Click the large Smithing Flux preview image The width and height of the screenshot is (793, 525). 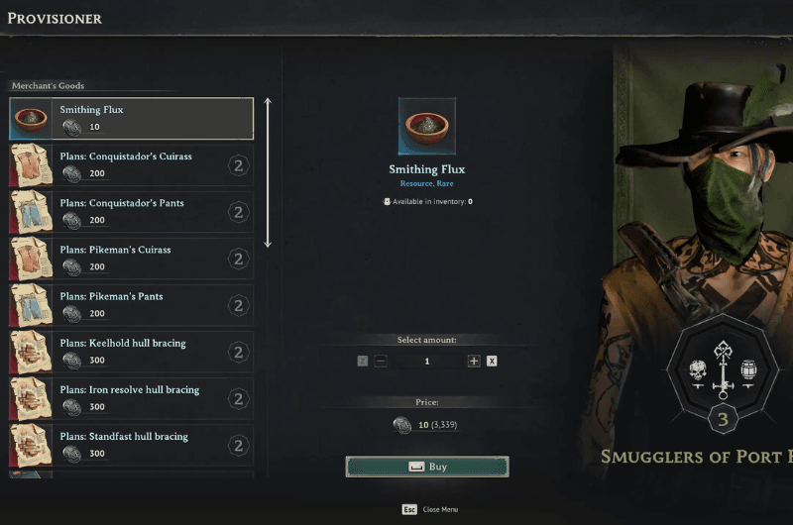click(x=427, y=127)
